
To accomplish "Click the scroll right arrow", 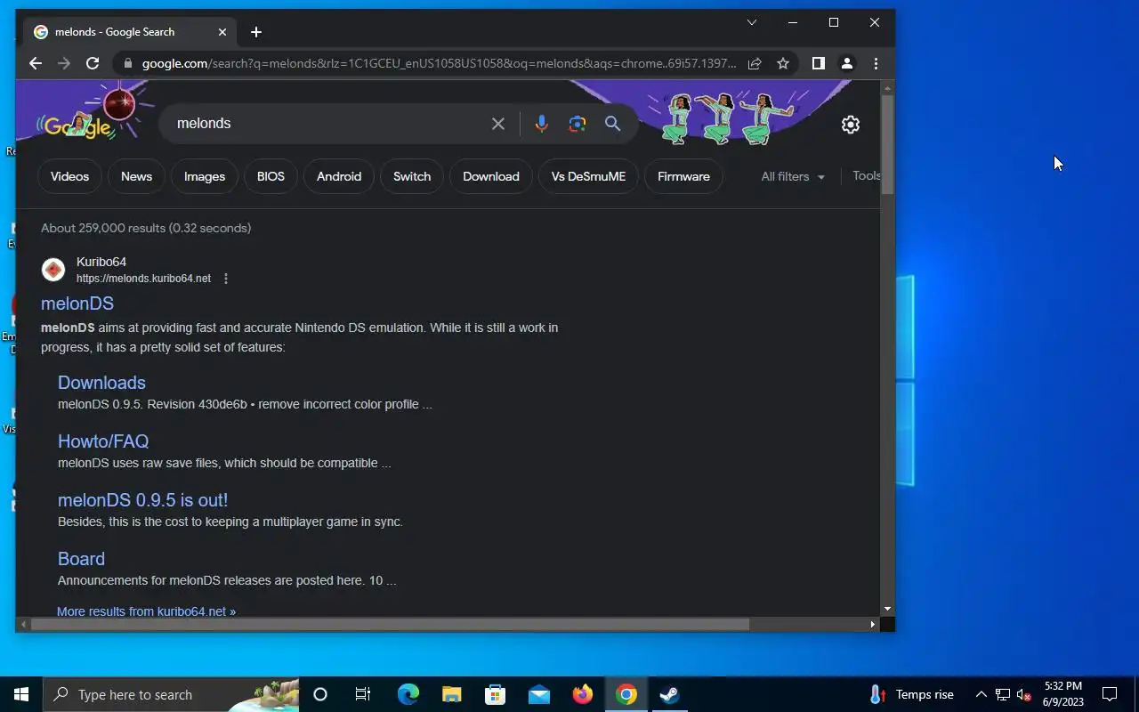I will [x=873, y=625].
